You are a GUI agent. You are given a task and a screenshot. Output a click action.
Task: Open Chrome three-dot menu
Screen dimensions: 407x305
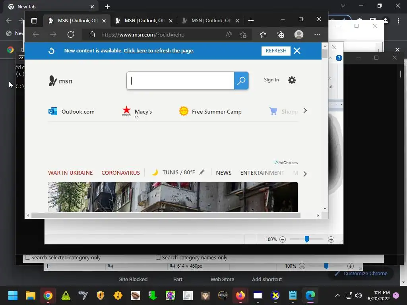click(x=398, y=21)
